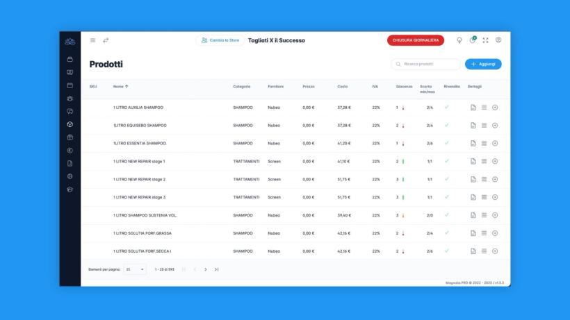Image resolution: width=570 pixels, height=320 pixels.
Task: Open document icon for 1 LITRO AUXILIA SHAMPOO
Action: [473, 108]
